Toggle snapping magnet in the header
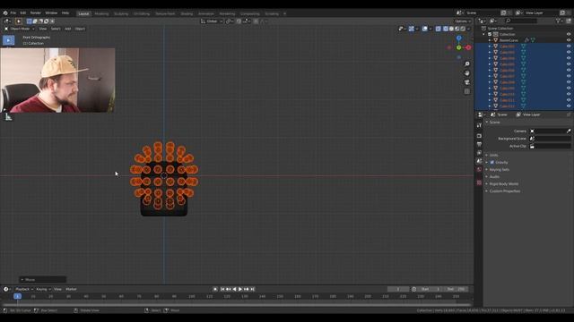 click(239, 21)
